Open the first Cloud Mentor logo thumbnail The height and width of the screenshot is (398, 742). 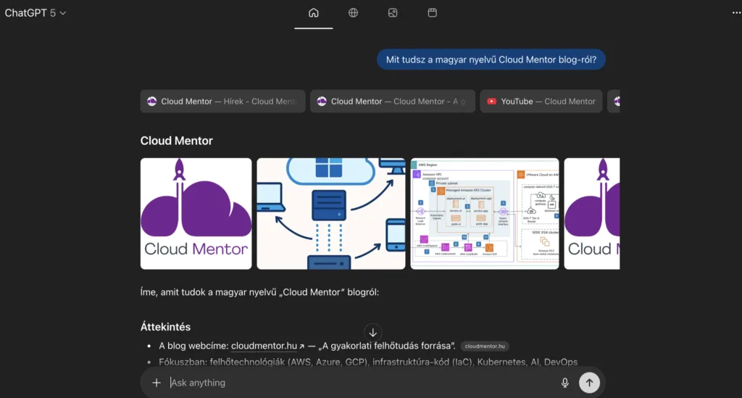(196, 214)
